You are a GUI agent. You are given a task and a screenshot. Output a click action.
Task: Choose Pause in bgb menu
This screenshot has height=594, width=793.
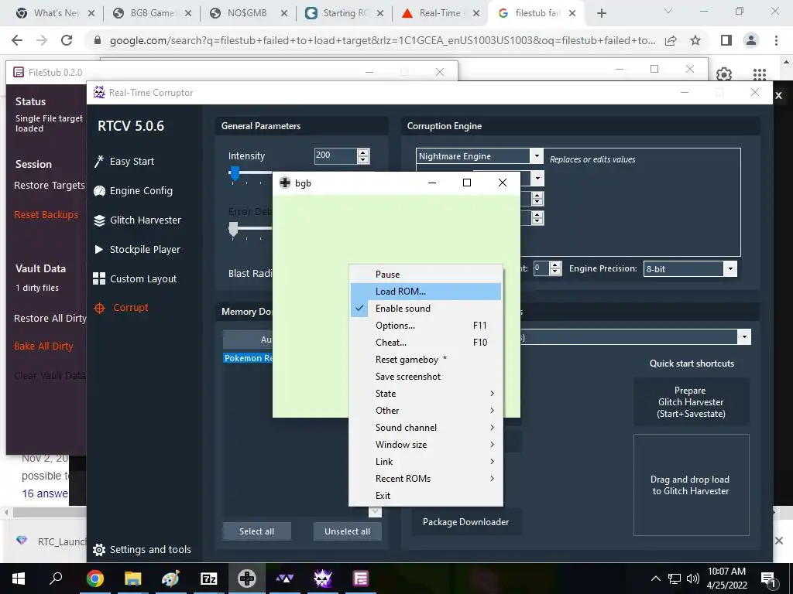(426, 275)
